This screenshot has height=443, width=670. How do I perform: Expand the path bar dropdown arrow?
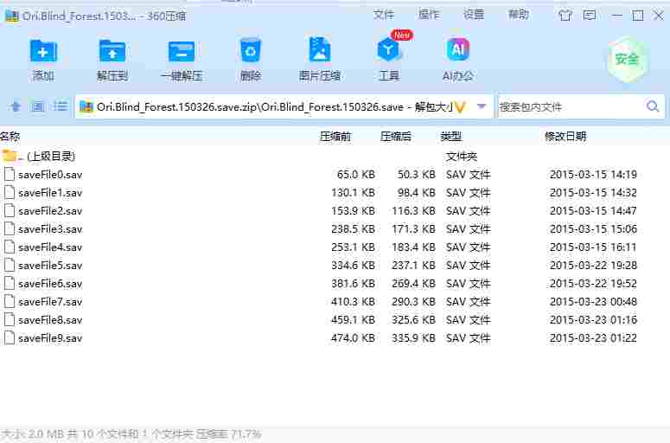point(482,106)
